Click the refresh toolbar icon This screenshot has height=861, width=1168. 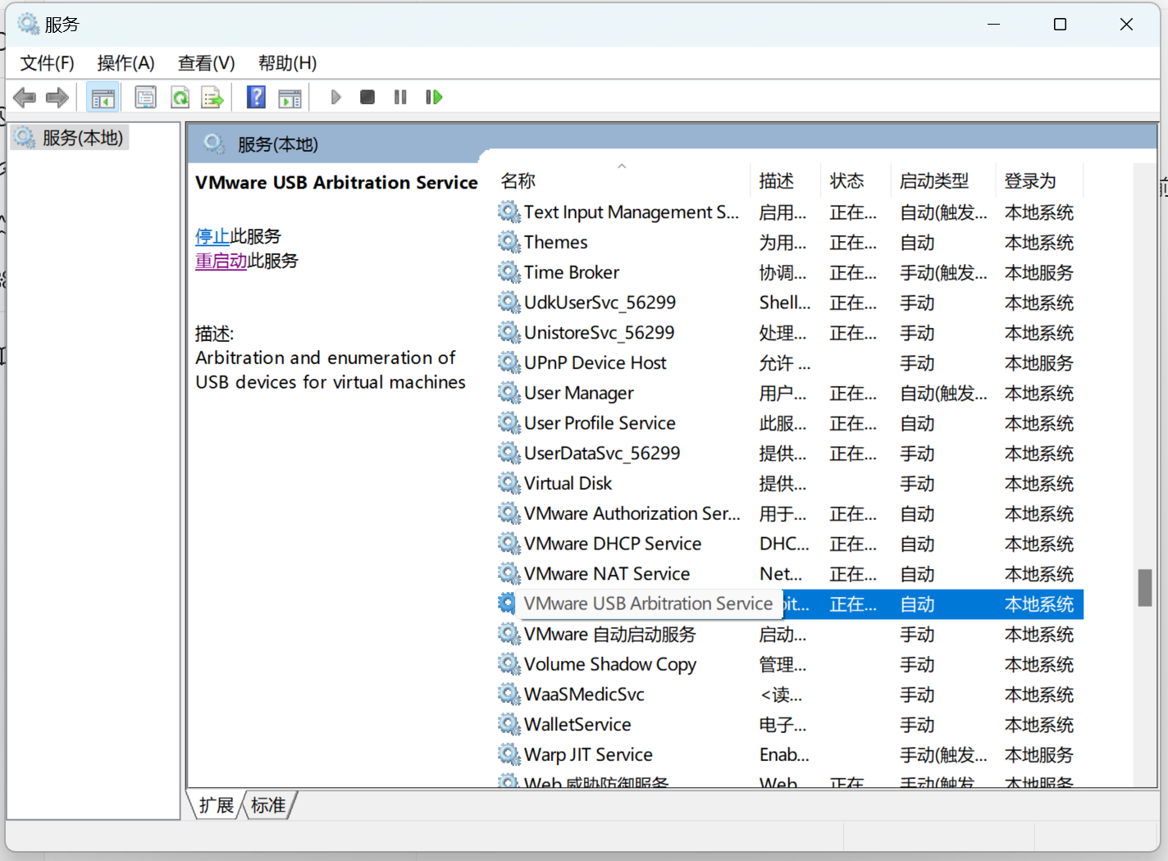tap(180, 98)
